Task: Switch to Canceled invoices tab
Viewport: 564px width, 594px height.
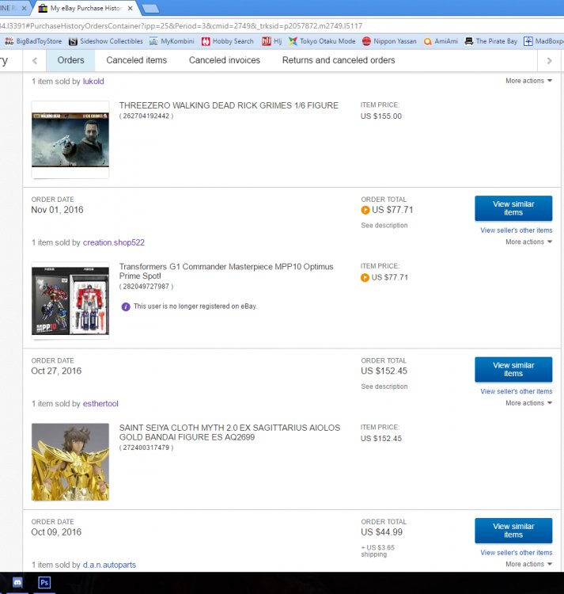Action: [225, 60]
